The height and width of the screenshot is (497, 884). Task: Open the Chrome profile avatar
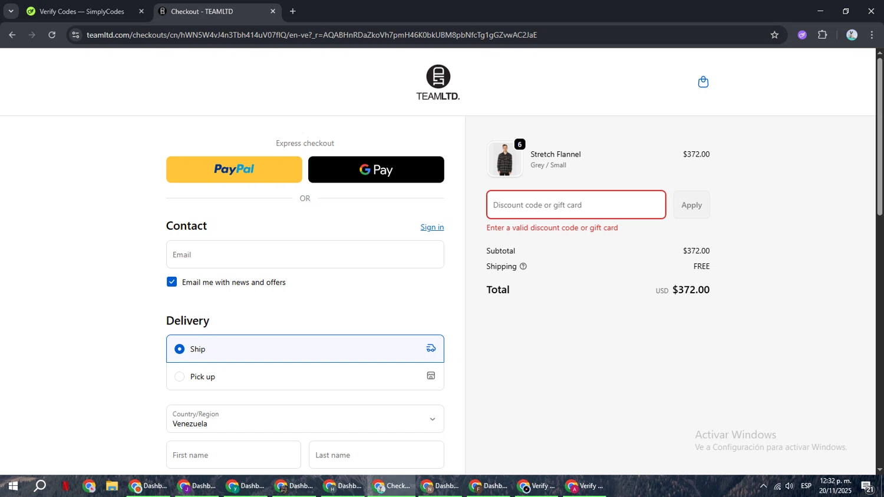(x=852, y=35)
